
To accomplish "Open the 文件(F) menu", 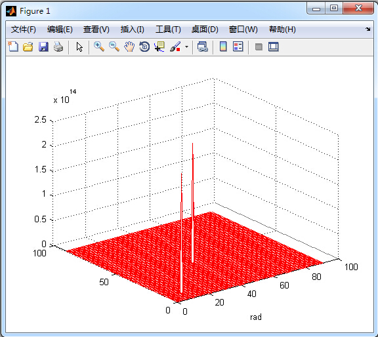I will [24, 30].
